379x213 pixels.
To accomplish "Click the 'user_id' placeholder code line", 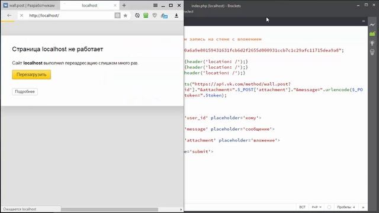I will click(x=223, y=118).
